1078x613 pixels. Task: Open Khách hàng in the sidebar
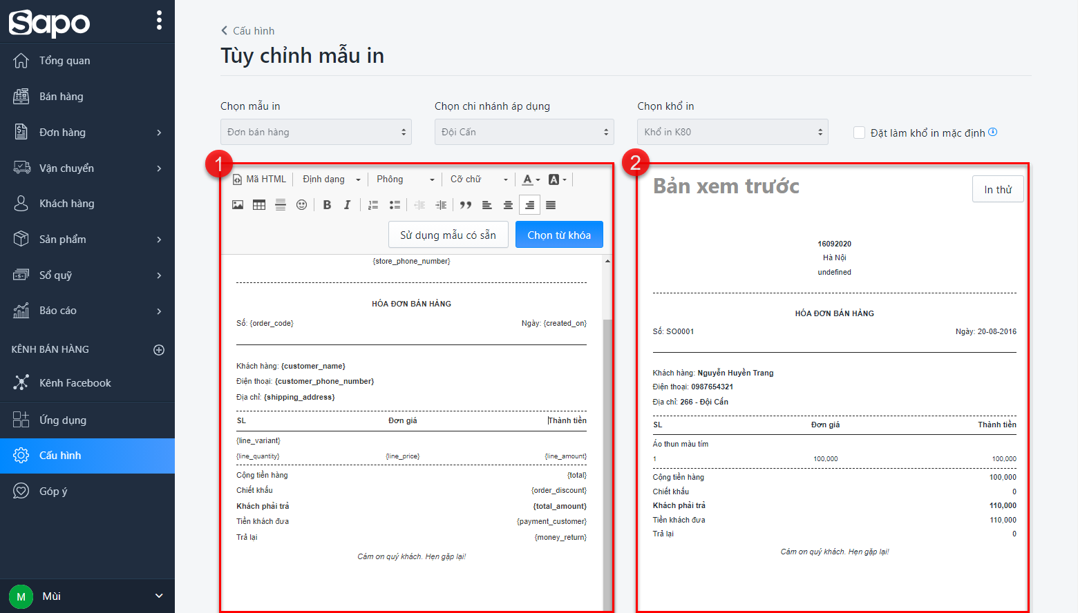click(x=87, y=204)
